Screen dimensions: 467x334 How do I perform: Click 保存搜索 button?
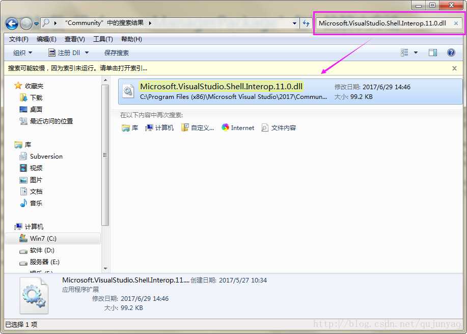pyautogui.click(x=117, y=53)
